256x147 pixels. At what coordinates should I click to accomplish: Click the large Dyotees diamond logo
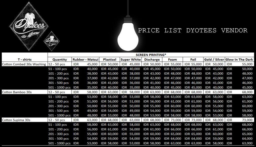(x=29, y=26)
